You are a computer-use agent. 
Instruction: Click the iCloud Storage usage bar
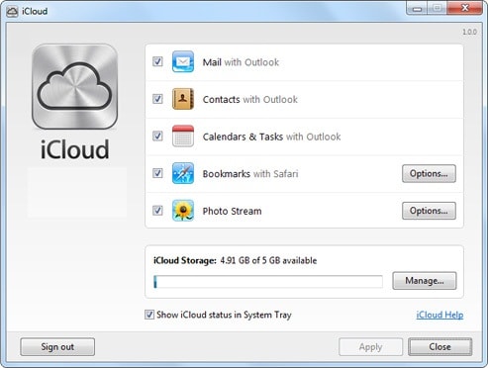pos(268,282)
